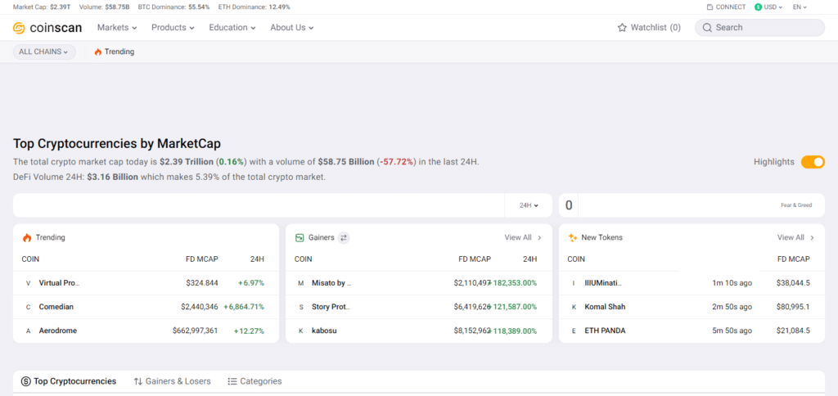The height and width of the screenshot is (396, 838).
Task: Open the EN language selector
Action: [800, 7]
